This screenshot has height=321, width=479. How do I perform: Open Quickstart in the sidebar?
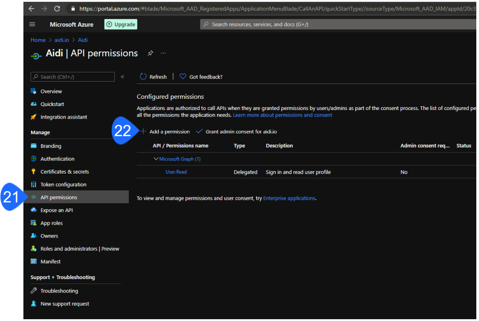[x=52, y=104]
